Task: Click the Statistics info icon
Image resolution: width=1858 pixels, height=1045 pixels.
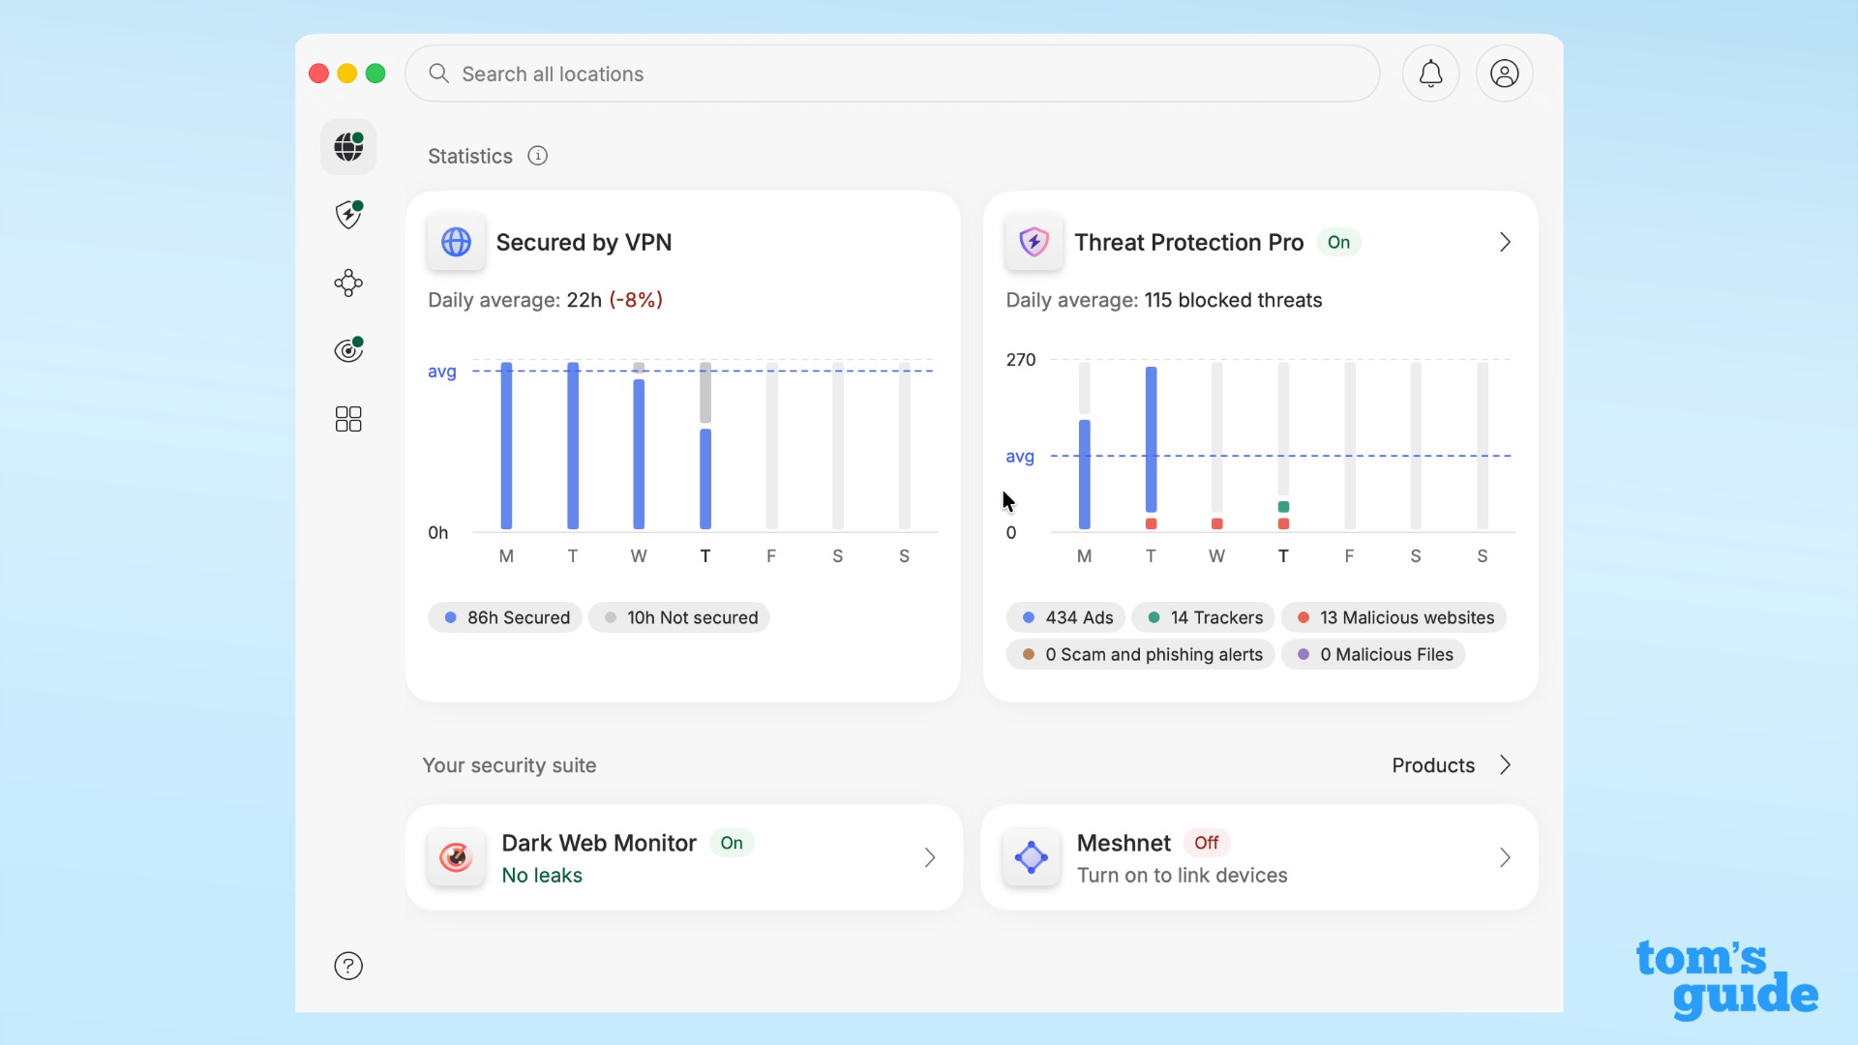Action: coord(538,156)
